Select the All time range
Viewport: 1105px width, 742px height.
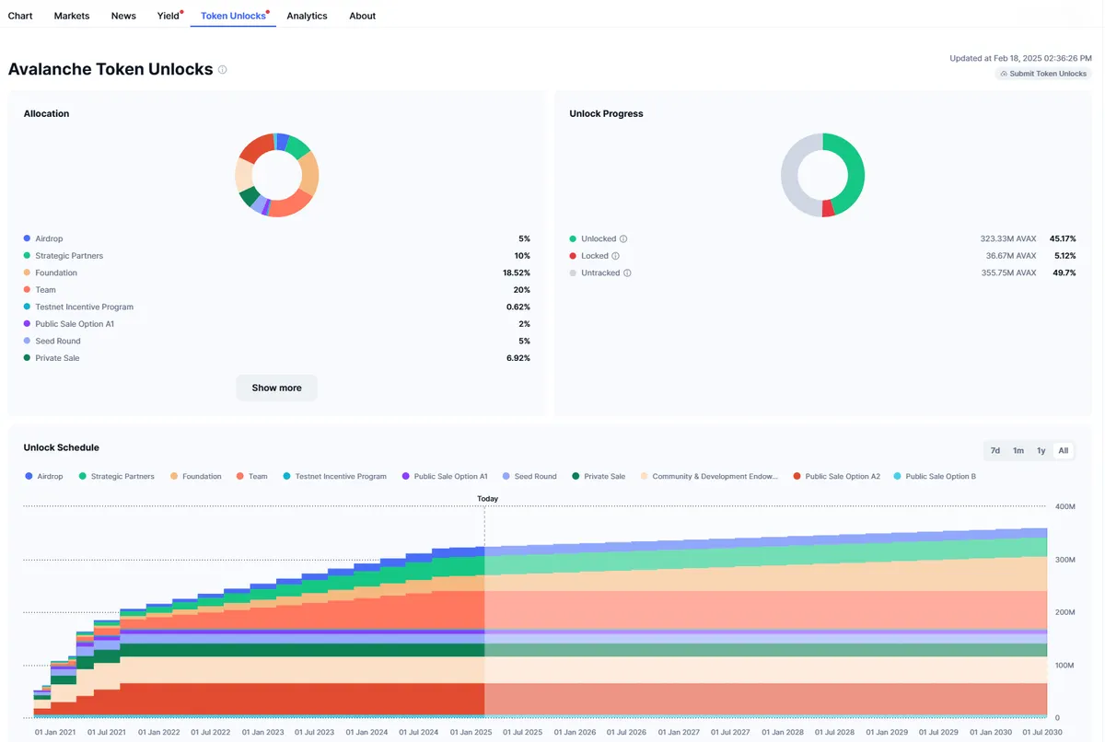coord(1064,451)
